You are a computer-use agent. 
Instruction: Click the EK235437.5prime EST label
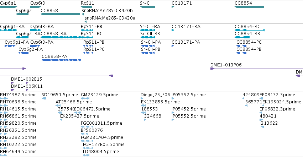click(79, 116)
